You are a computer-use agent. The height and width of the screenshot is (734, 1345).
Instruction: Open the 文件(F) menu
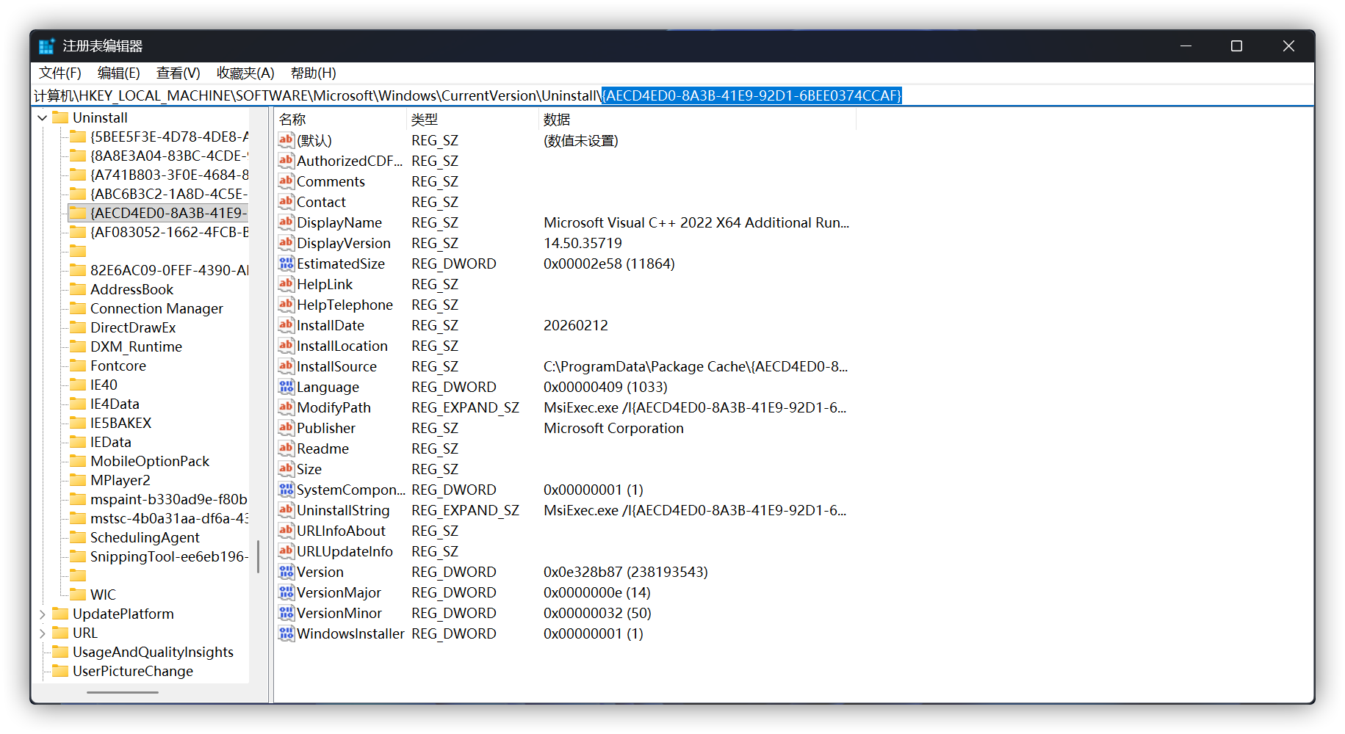(60, 73)
